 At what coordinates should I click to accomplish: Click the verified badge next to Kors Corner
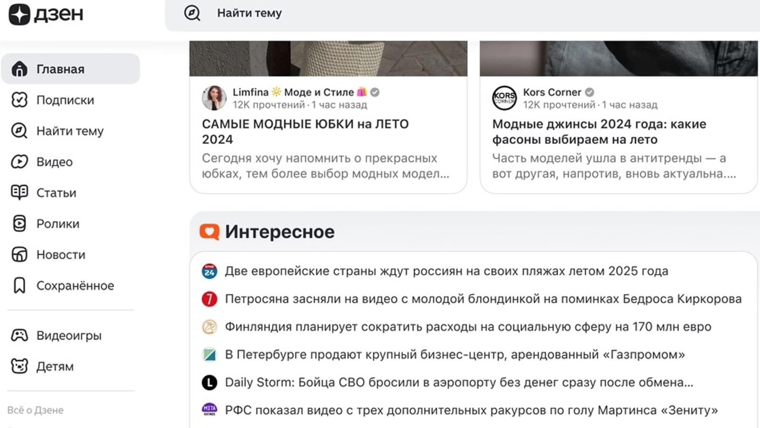pyautogui.click(x=589, y=92)
